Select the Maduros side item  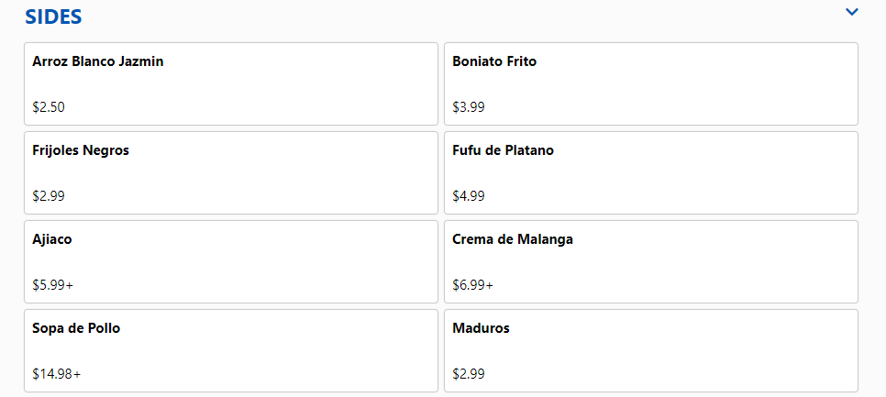tap(650, 350)
